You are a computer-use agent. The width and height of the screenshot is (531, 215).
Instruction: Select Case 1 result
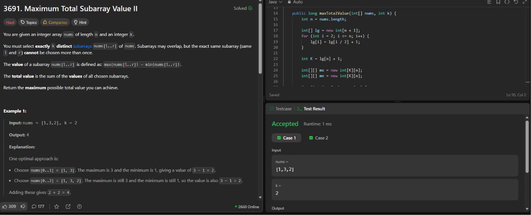pyautogui.click(x=286, y=138)
